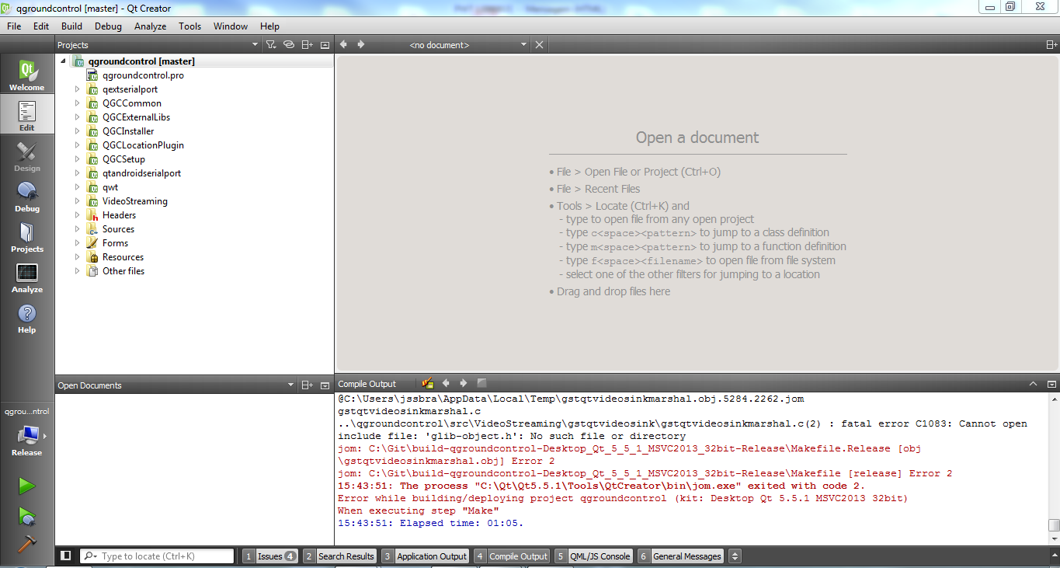1060x568 pixels.
Task: Close the current document with X
Action: pyautogui.click(x=540, y=44)
